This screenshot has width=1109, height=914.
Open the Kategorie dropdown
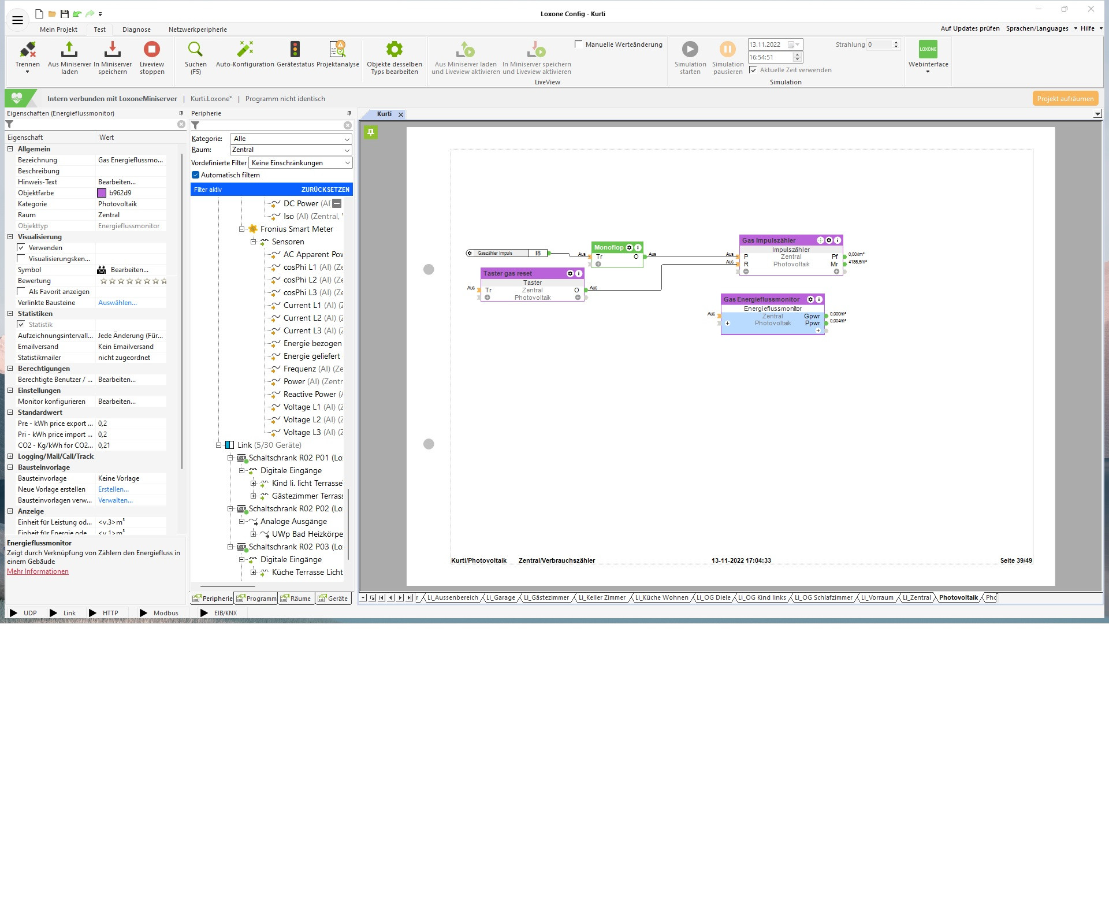[291, 139]
